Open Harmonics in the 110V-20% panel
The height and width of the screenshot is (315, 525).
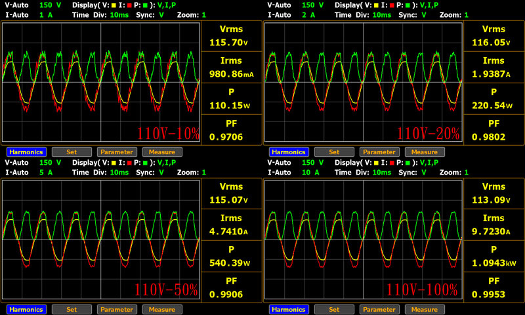point(289,152)
